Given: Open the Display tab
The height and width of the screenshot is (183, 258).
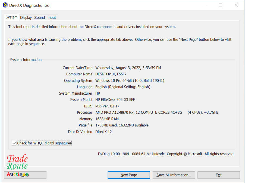Looking at the screenshot, I should (26, 17).
